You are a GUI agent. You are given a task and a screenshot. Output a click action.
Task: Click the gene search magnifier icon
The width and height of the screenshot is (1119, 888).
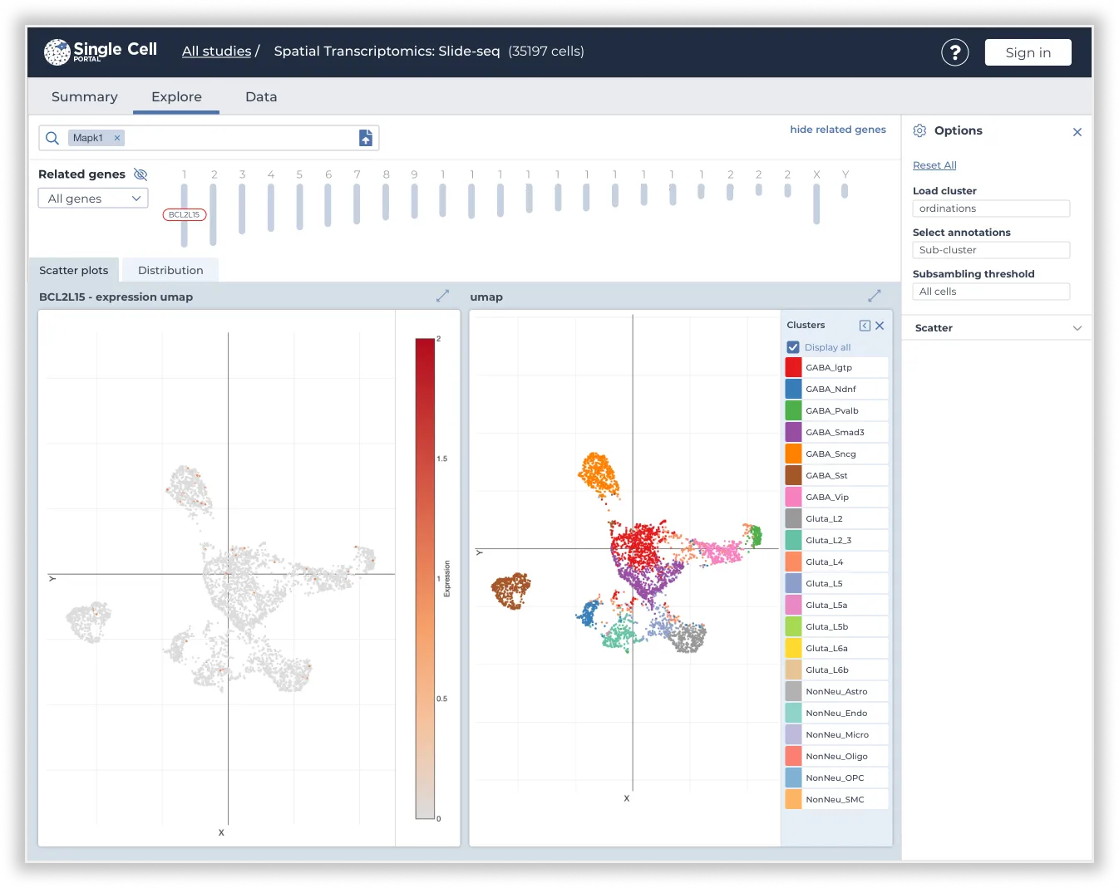[x=52, y=138]
